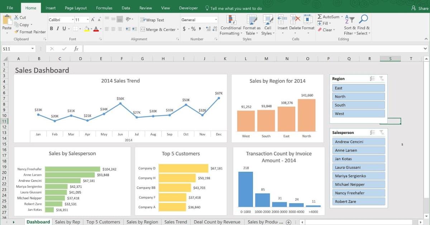Screen dimensions: 430x225
Task: Click inside the formula bar input
Action: coord(251,49)
